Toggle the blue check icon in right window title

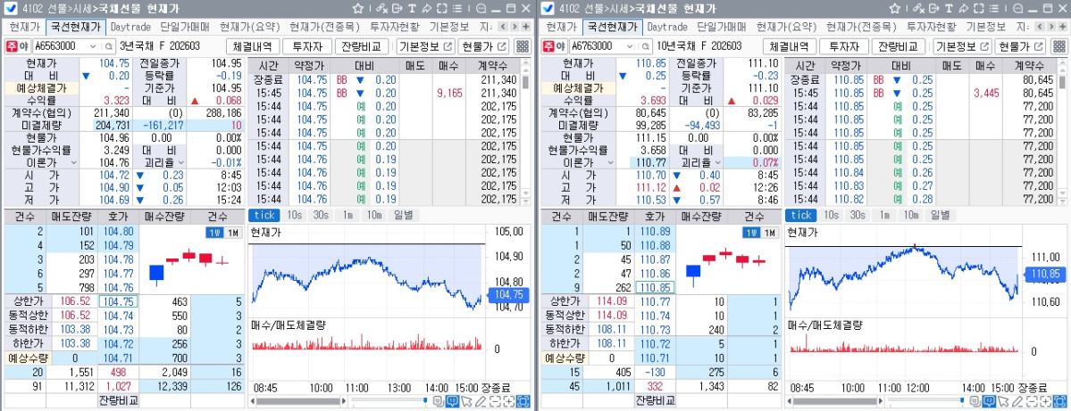point(546,8)
